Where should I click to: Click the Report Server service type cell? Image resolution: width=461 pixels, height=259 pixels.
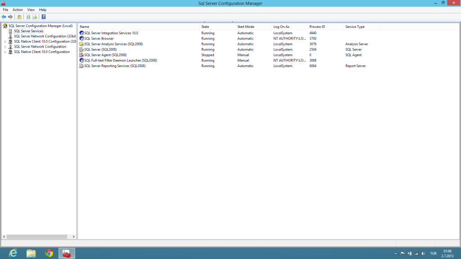(x=356, y=66)
